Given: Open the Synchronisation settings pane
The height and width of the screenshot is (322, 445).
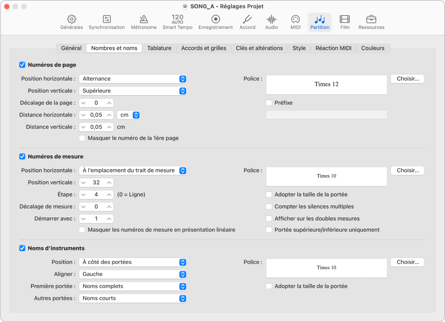Looking at the screenshot, I should tap(106, 22).
